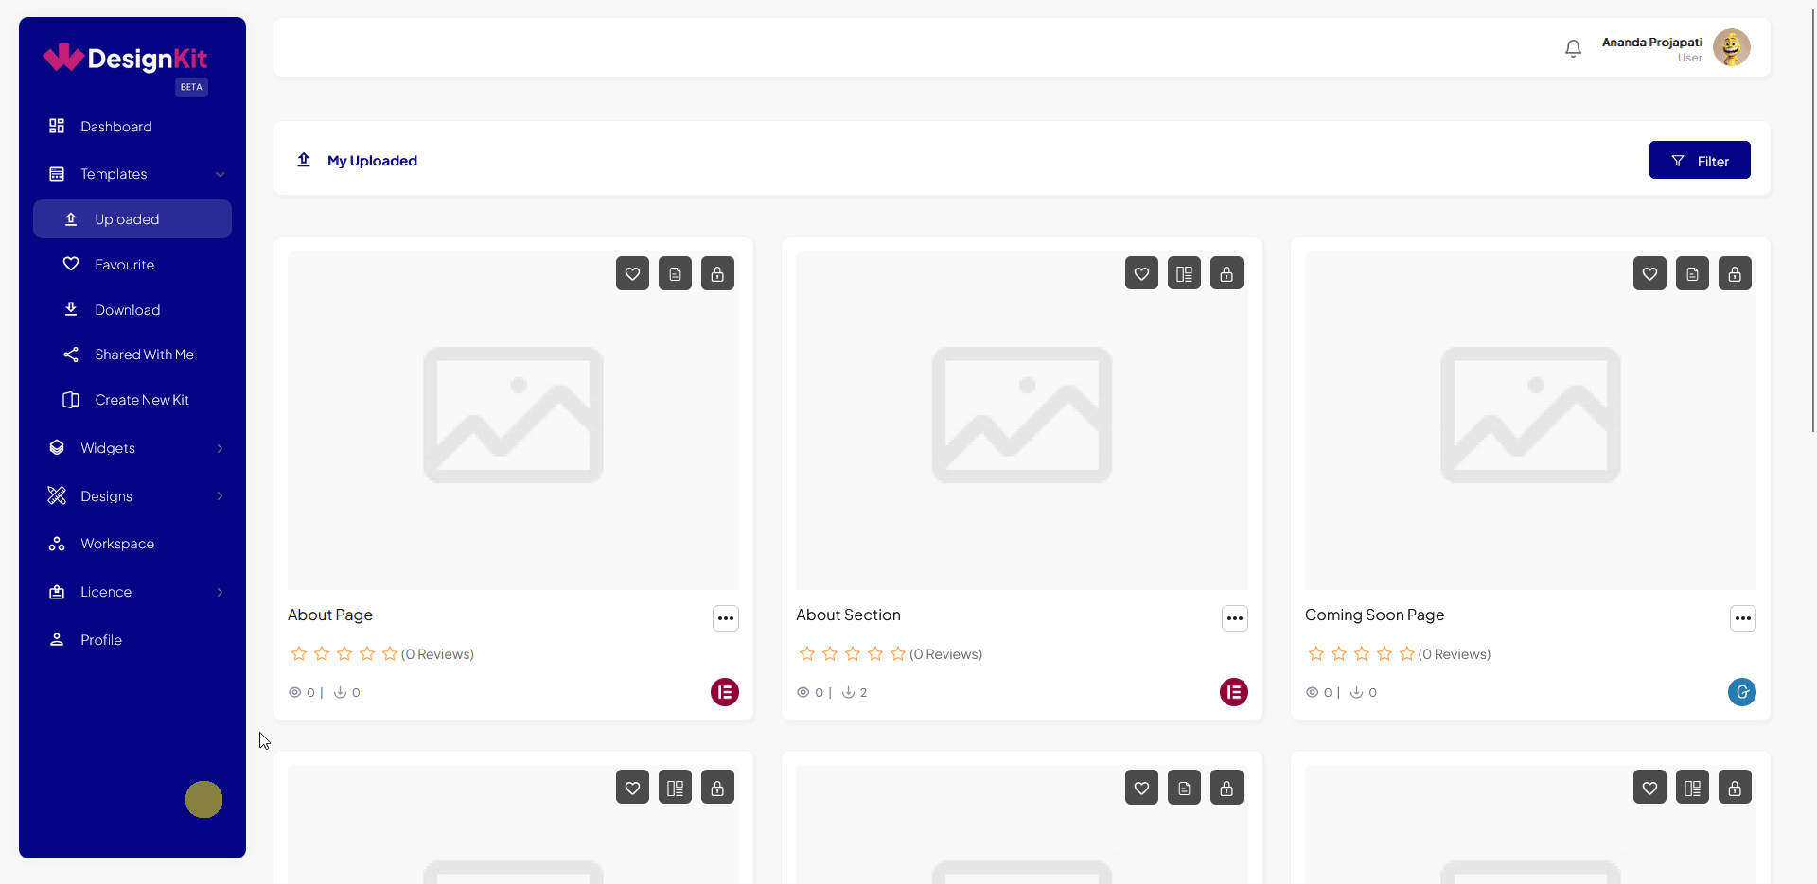
Task: Click the layout preview icon on Coming Soon Page
Action: coord(1692,273)
